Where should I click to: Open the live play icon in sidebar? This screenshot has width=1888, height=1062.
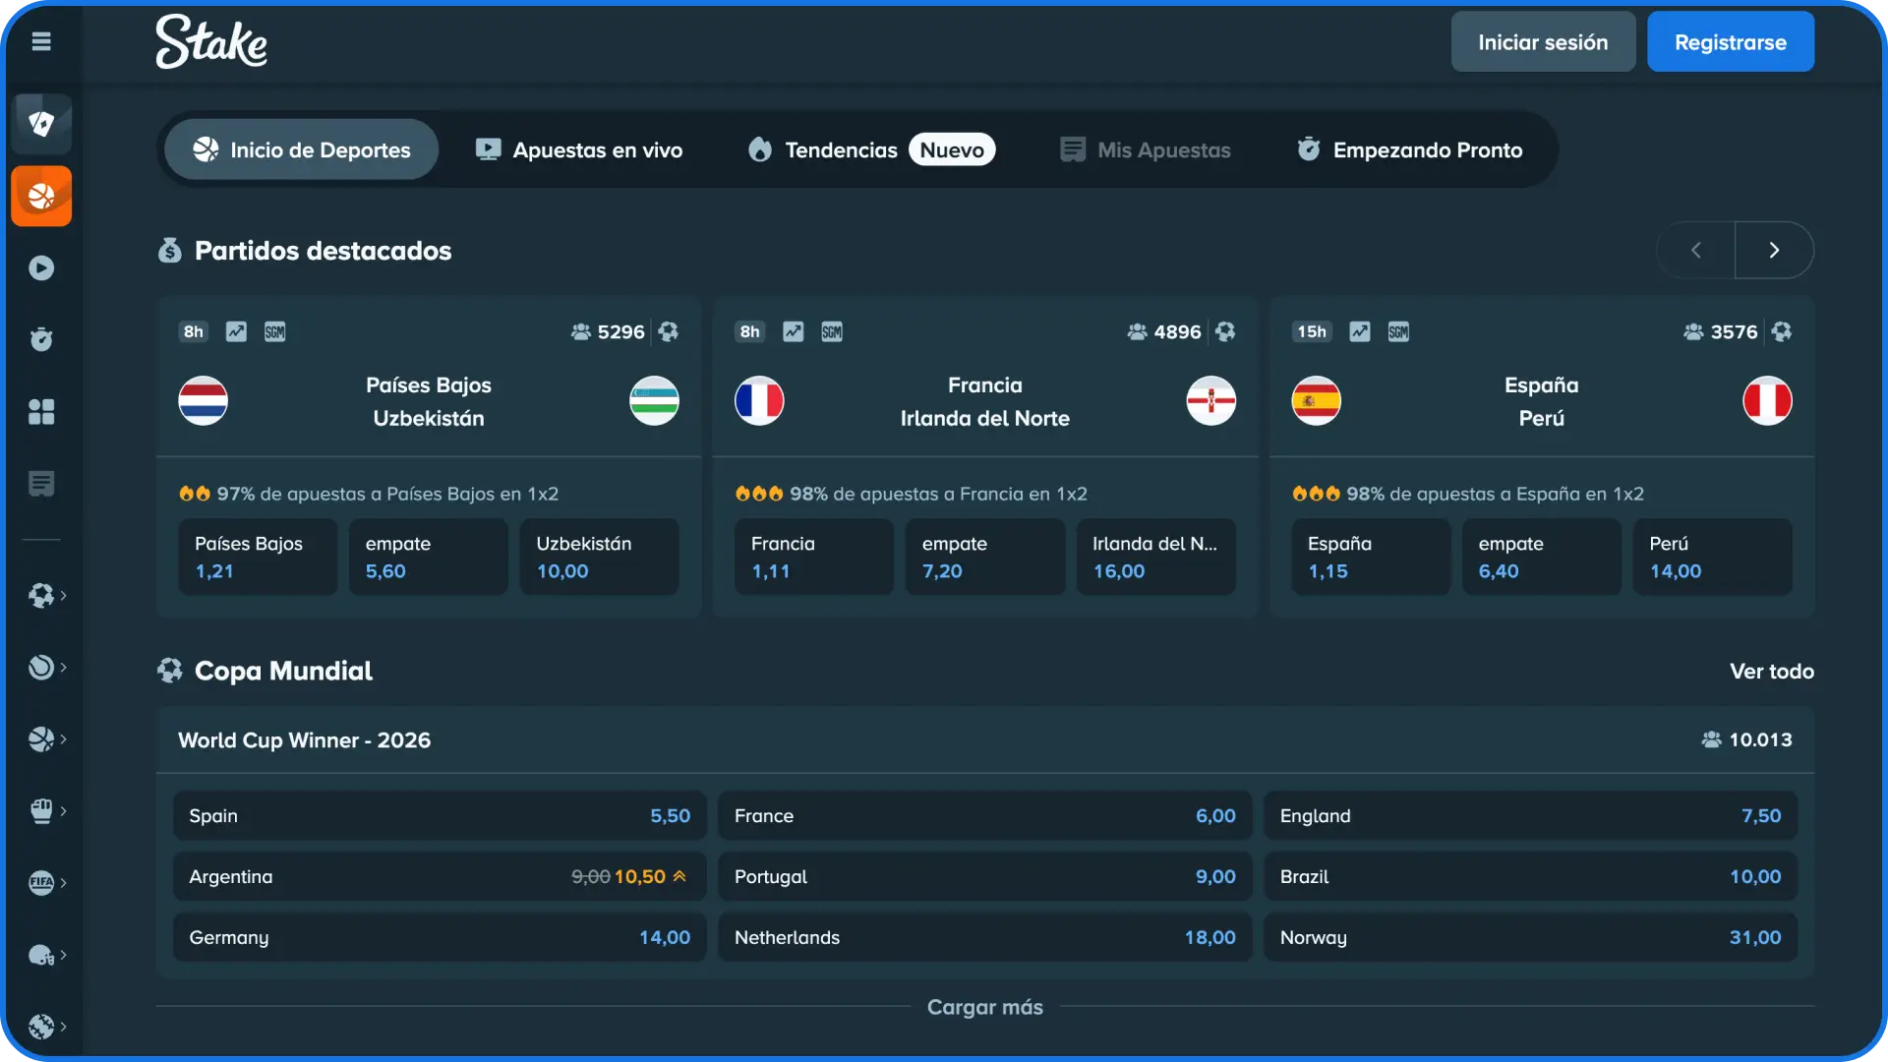[41, 267]
